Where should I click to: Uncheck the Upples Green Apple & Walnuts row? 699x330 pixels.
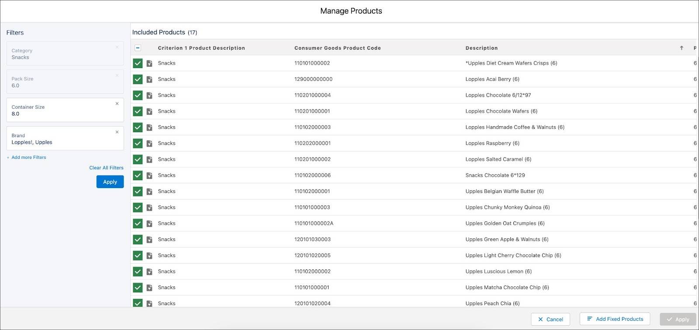[x=138, y=239]
